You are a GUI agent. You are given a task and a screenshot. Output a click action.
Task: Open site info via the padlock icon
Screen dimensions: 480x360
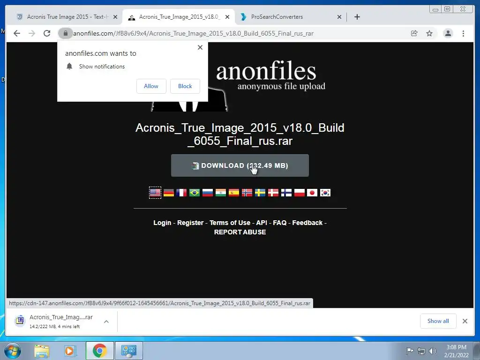coord(65,33)
